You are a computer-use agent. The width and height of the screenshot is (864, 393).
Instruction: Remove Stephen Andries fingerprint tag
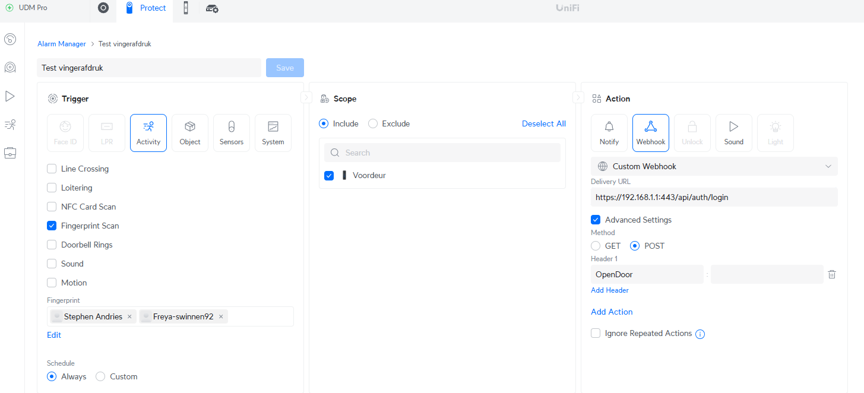(x=129, y=317)
